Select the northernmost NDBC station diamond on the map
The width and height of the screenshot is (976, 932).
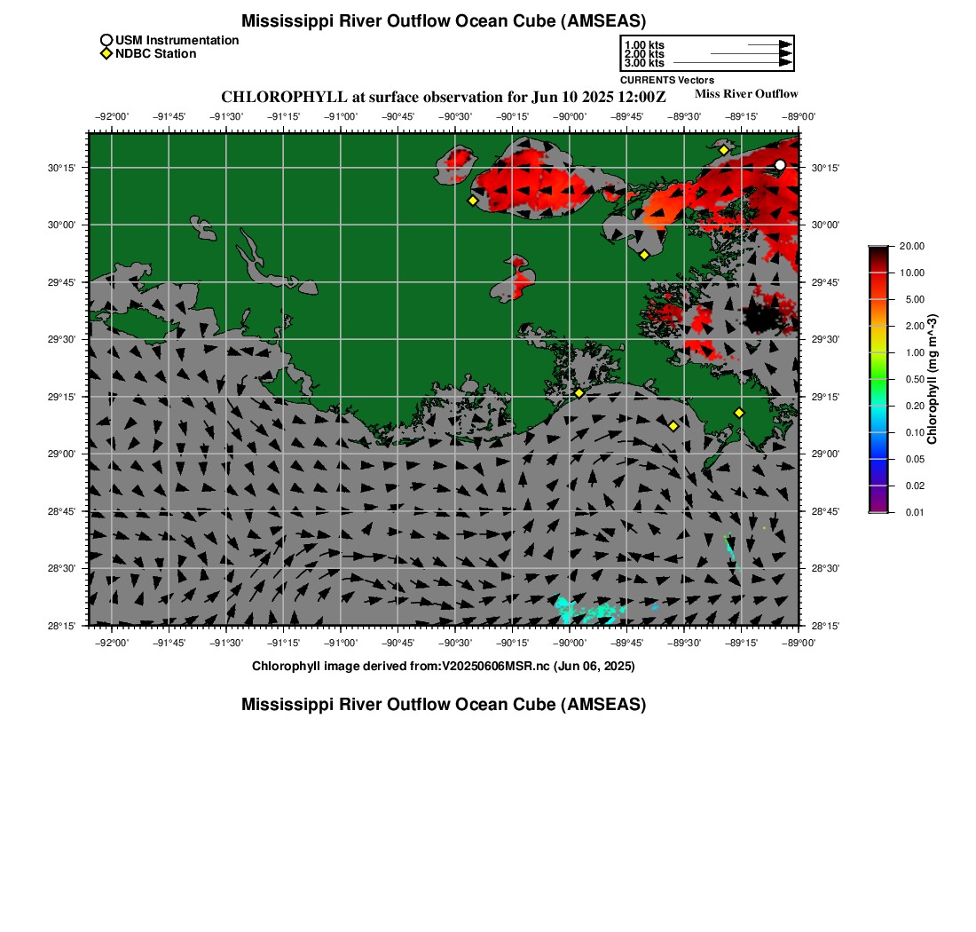point(724,150)
